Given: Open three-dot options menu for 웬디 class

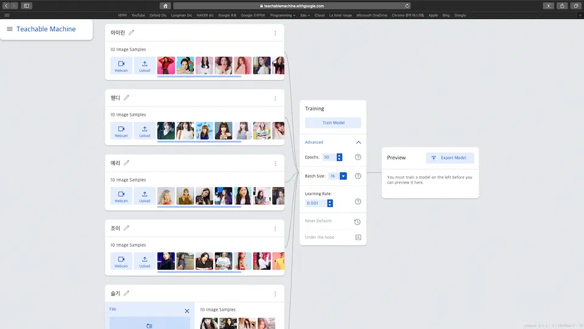Looking at the screenshot, I should click(275, 98).
